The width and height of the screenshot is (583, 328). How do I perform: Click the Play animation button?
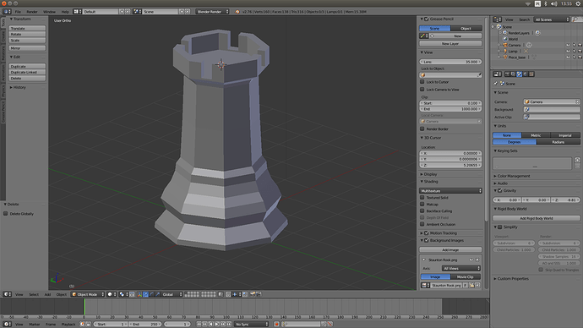point(217,324)
